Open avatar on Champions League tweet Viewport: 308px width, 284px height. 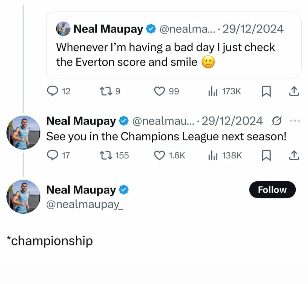pos(23,132)
